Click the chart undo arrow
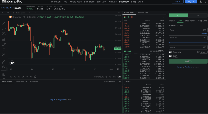This screenshot has width=208, height=114. [x=30, y=13]
